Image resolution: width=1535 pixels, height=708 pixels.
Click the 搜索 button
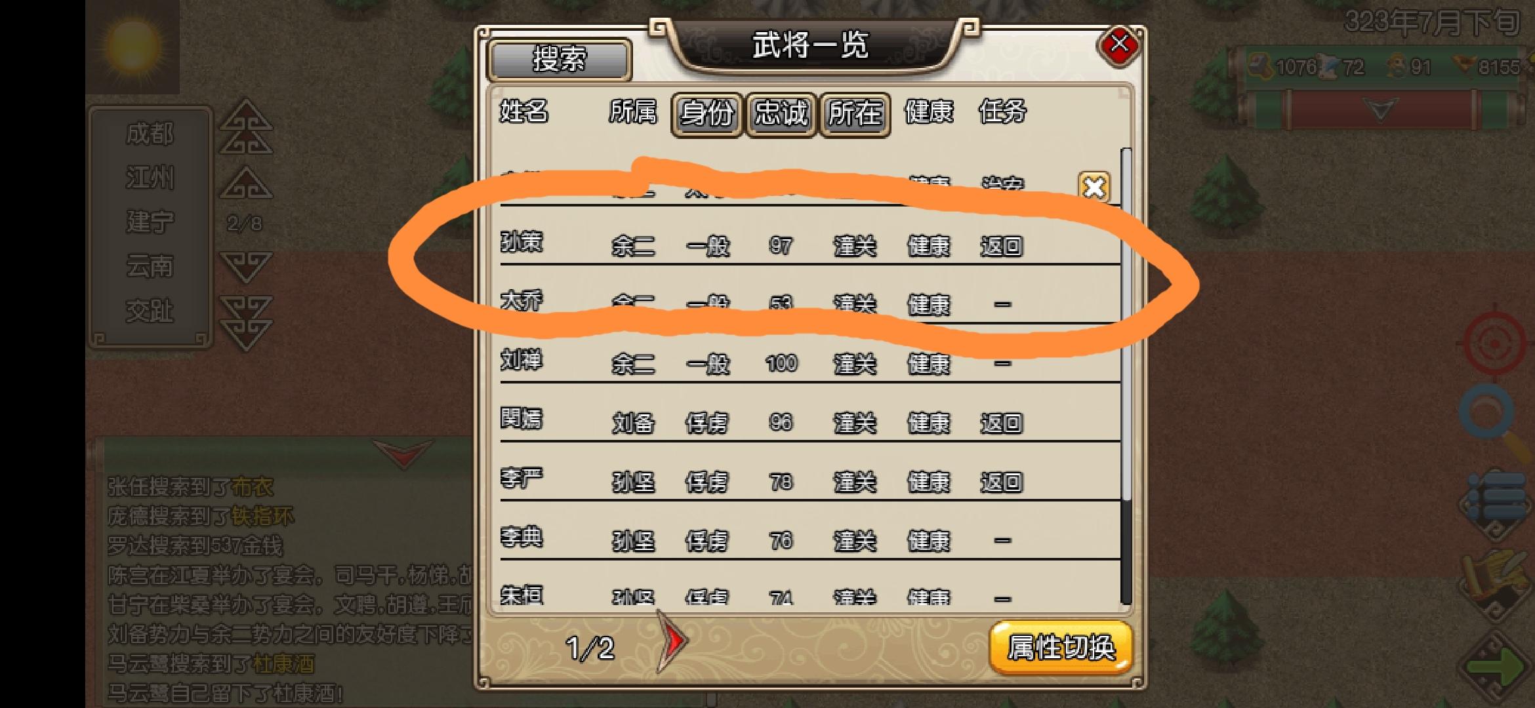click(x=560, y=60)
